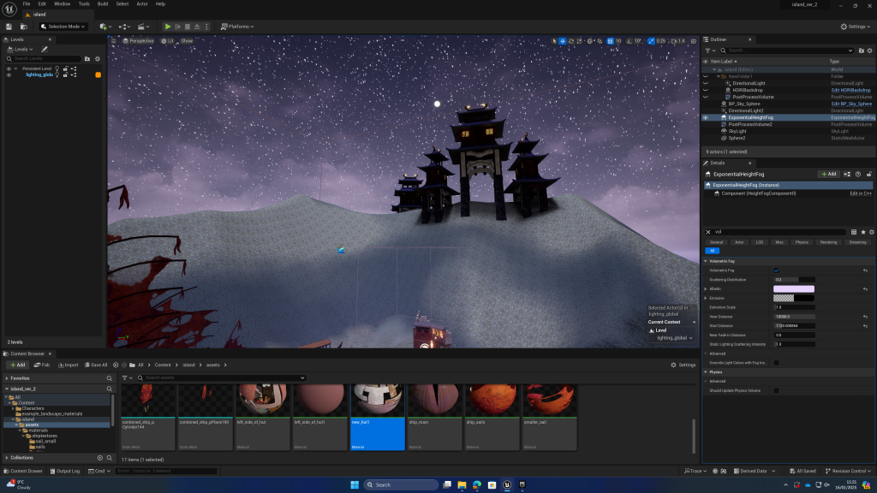
Task: Click the Import button in Content Browser
Action: (x=69, y=365)
